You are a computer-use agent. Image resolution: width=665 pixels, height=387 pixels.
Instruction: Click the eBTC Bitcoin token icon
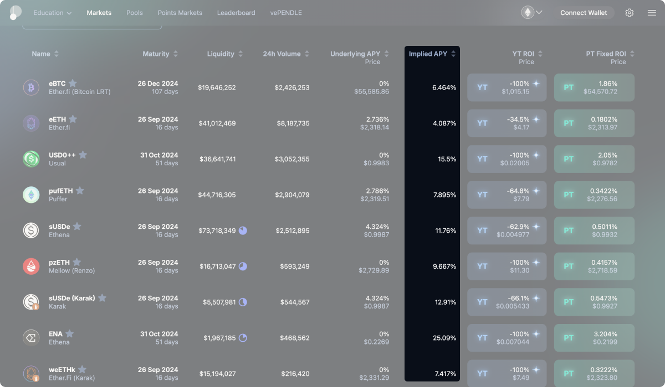31,87
